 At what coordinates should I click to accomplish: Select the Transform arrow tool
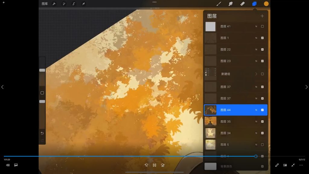83,4
